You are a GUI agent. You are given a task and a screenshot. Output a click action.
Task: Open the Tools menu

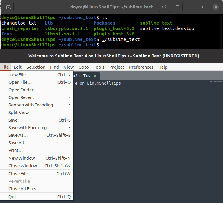(x=99, y=67)
